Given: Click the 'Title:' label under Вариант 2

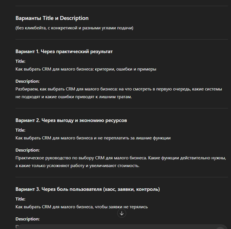Looking at the screenshot, I should point(20,130).
